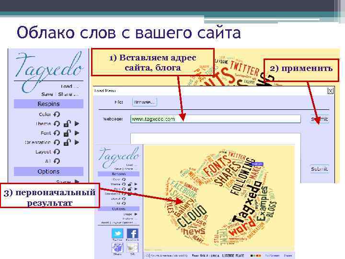This screenshot has width=345, height=259.
Task: Click the Browse... file button
Action: coord(145,102)
